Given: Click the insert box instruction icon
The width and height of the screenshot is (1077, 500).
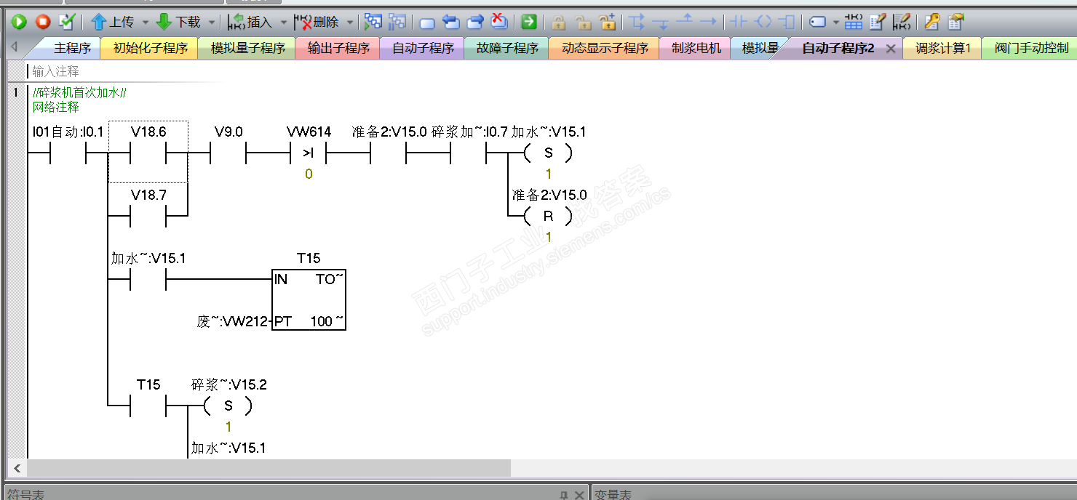Looking at the screenshot, I should click(x=786, y=22).
